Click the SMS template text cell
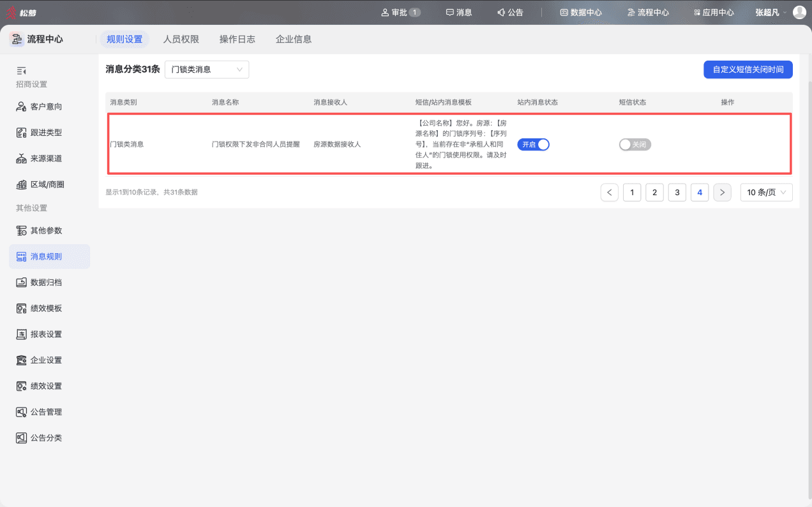This screenshot has width=812, height=507. [461, 144]
